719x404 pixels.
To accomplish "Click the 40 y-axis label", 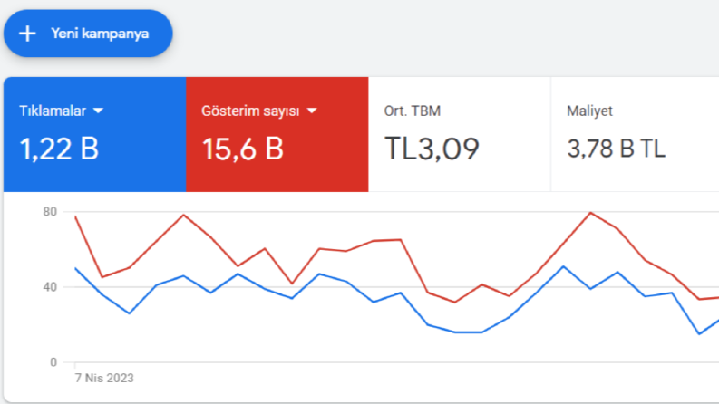I will (50, 287).
